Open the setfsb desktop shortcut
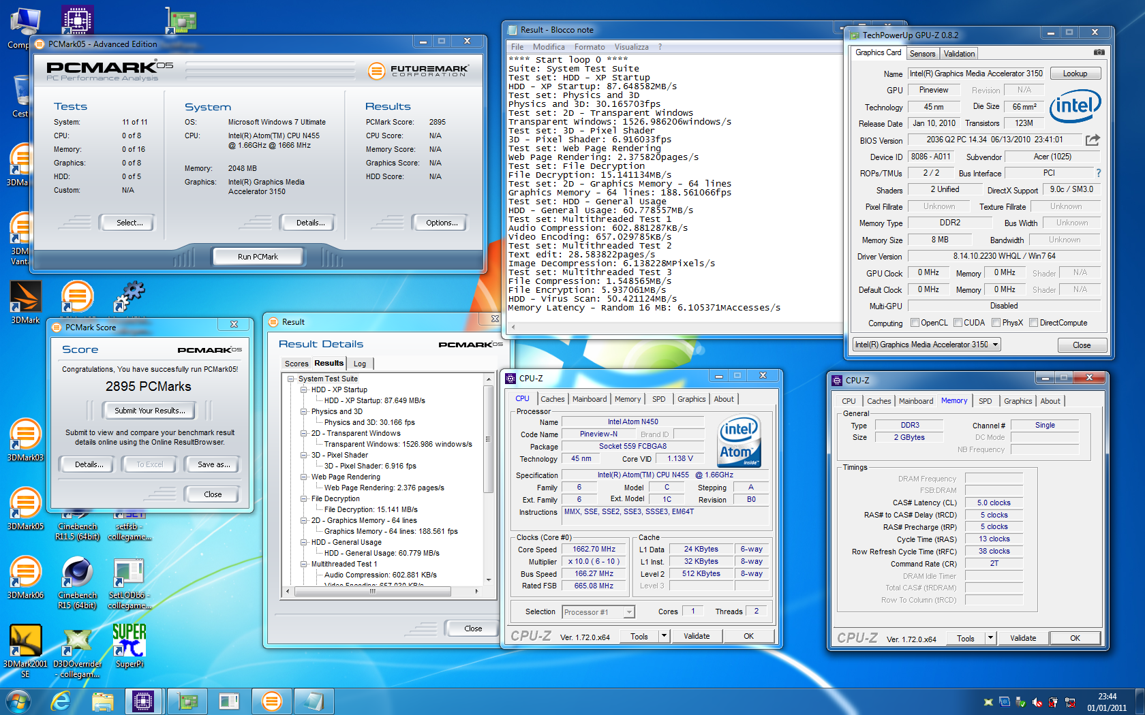The width and height of the screenshot is (1145, 715). click(x=129, y=527)
